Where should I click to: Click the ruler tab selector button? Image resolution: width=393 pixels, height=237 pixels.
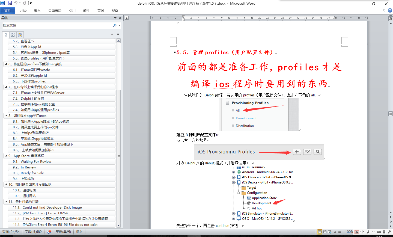[x=127, y=18]
